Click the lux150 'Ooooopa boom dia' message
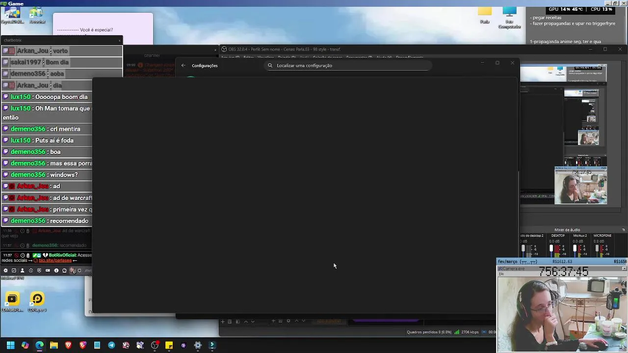The width and height of the screenshot is (628, 353). point(47,97)
